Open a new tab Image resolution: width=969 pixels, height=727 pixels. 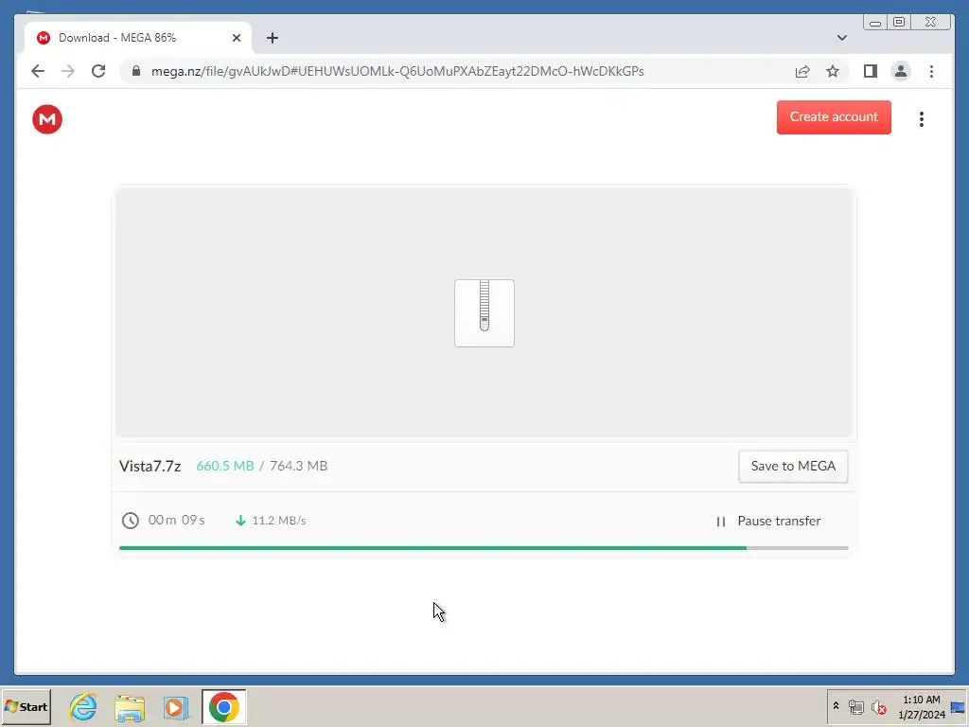273,38
